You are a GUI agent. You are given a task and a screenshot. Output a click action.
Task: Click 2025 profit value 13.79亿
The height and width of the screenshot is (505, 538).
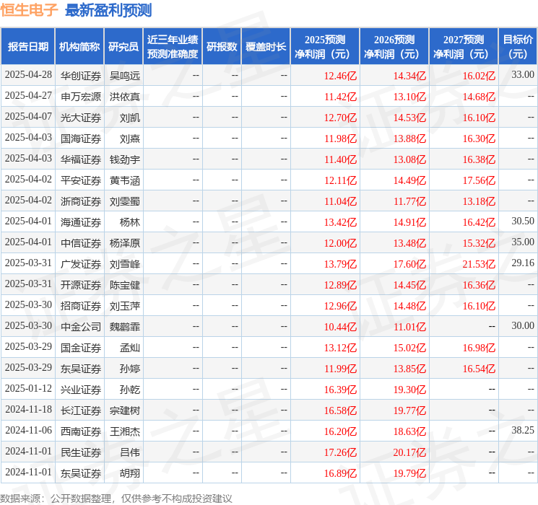click(x=340, y=264)
